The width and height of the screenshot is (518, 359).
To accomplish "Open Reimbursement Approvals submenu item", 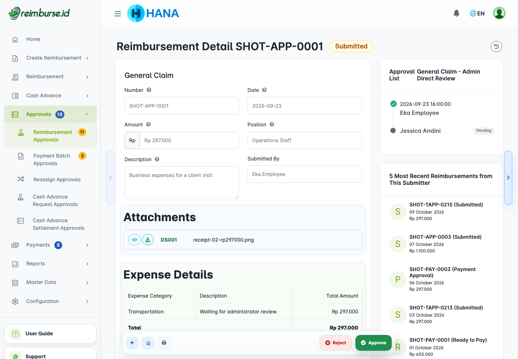I will [x=50, y=136].
